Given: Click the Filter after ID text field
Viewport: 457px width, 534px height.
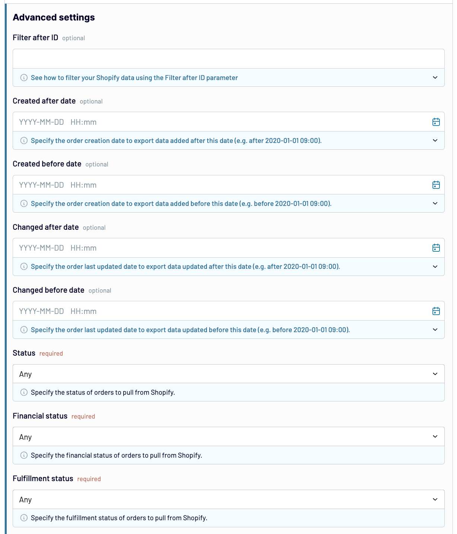Looking at the screenshot, I should [228, 59].
